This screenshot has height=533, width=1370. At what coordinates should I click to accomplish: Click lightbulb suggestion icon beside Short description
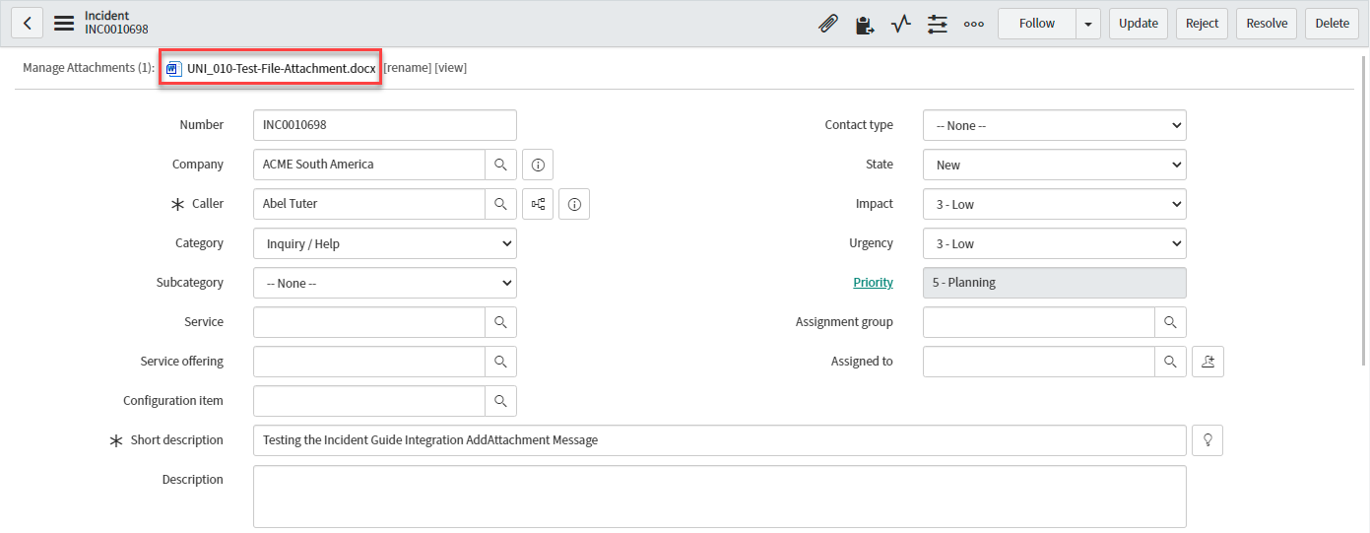pyautogui.click(x=1207, y=440)
